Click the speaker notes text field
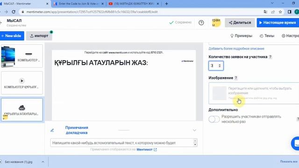The image size is (299, 168). click(x=124, y=143)
